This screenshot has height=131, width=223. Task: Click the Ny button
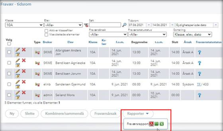[x=12, y=114]
